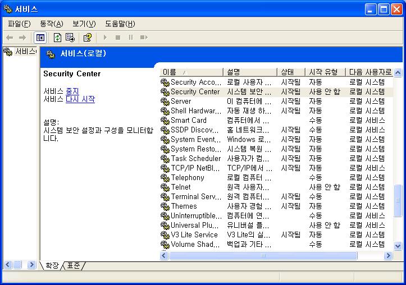
Task: Click the gear icon of Uninterruptible row
Action: [165, 216]
